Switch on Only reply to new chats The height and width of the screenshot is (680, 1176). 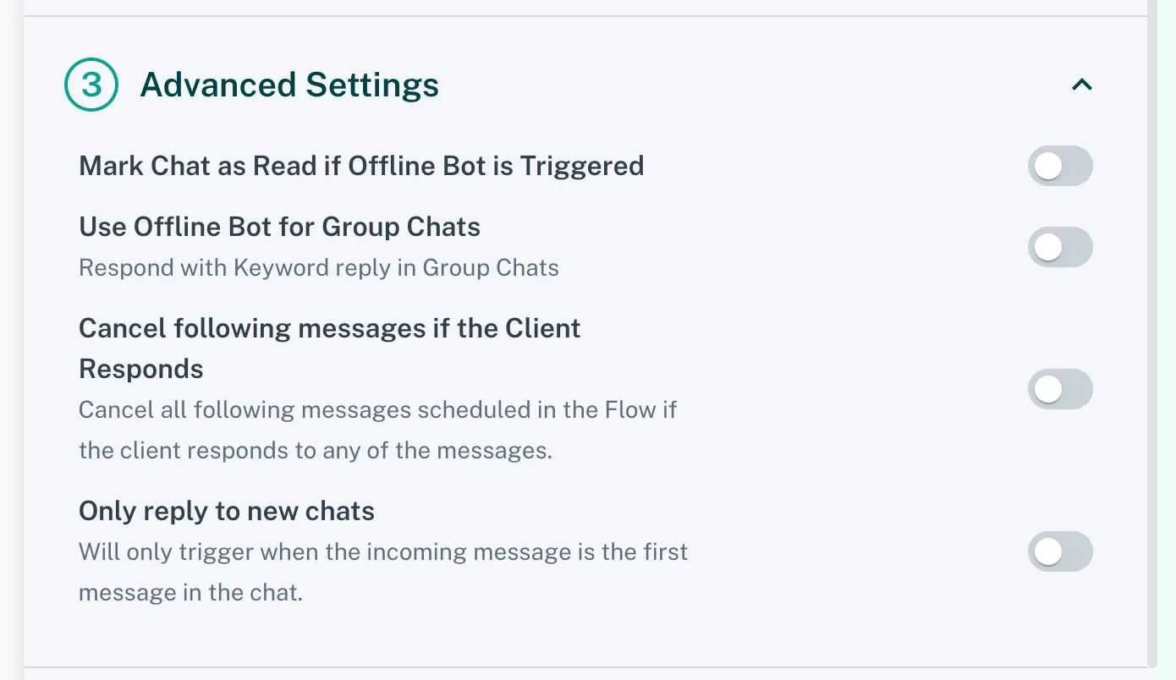[x=1060, y=551]
